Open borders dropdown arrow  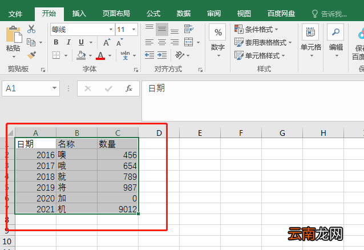click(66, 55)
